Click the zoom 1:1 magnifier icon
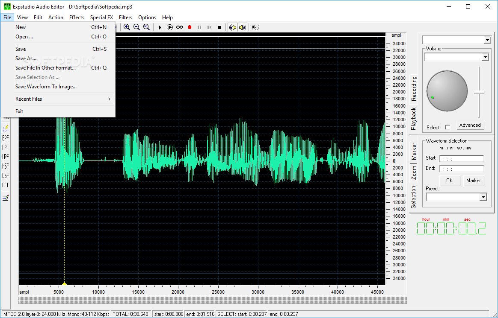Image resolution: width=498 pixels, height=318 pixels. (x=146, y=27)
